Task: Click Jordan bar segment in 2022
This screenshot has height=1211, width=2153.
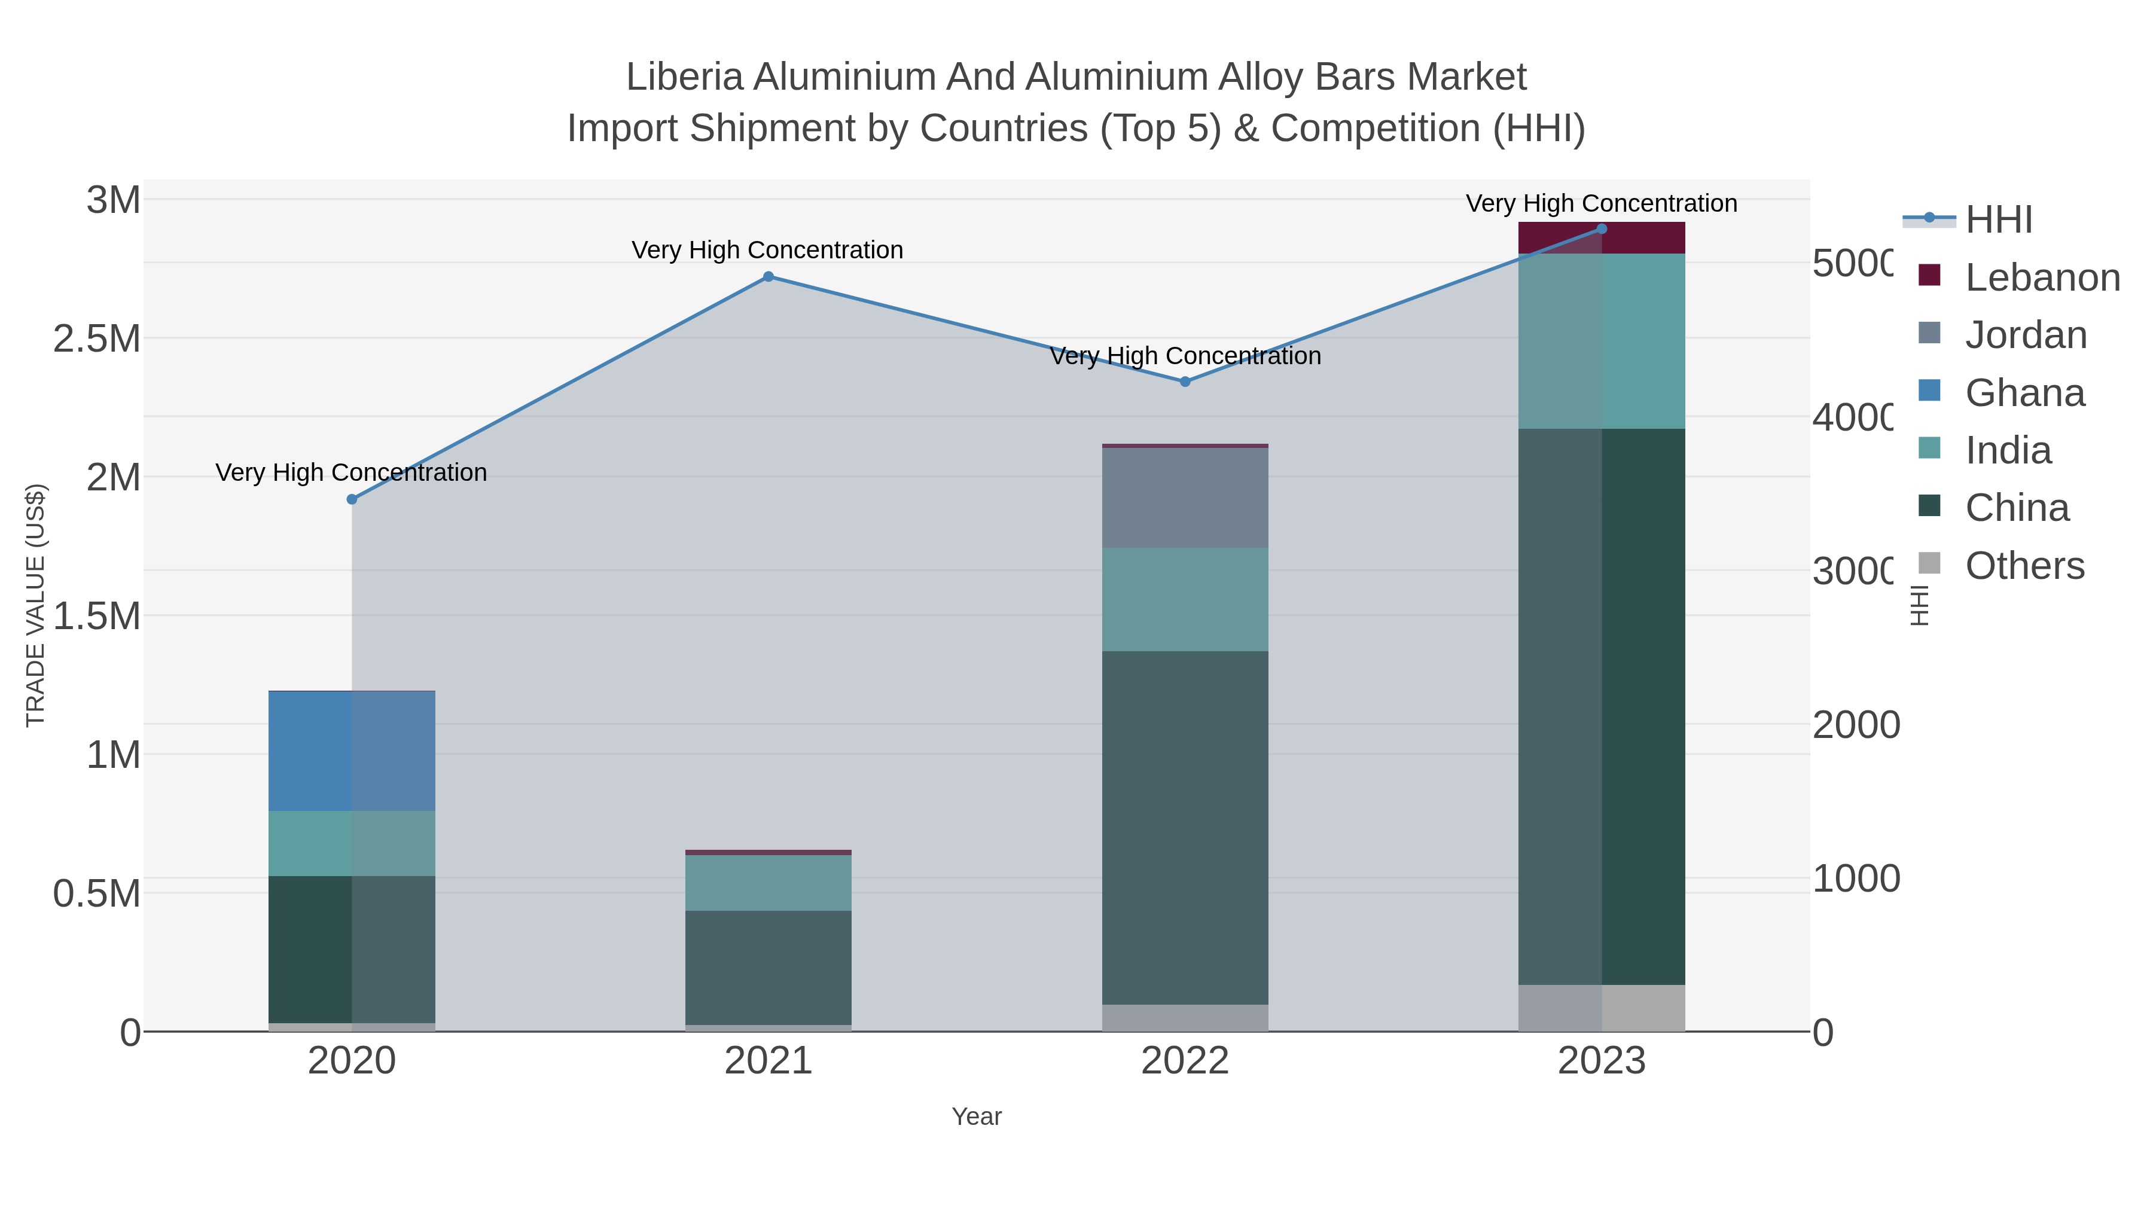Action: pos(1185,498)
